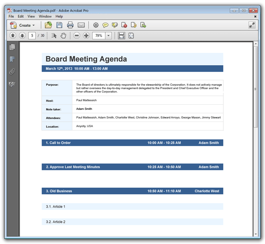Open the Edit menu
Image resolution: width=265 pixels, height=244 pixels.
pos(20,16)
